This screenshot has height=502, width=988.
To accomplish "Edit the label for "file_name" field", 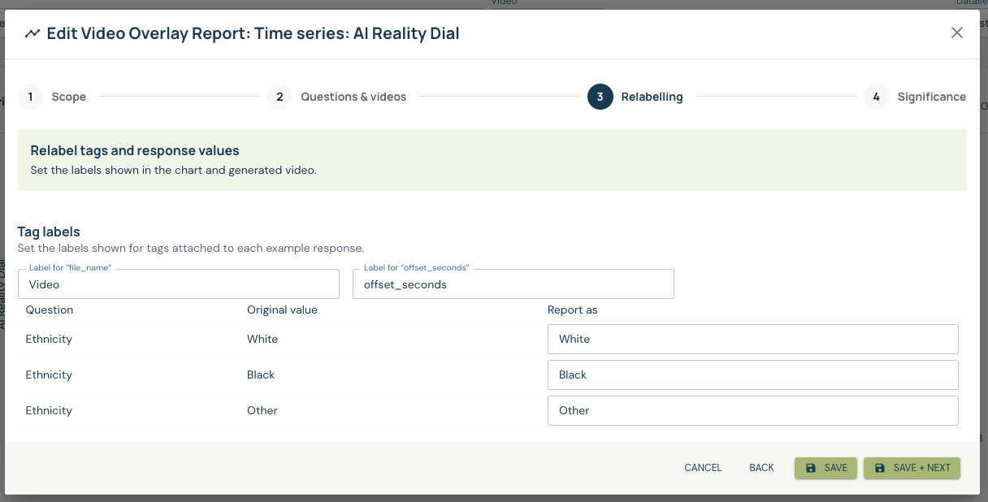I will point(179,284).
